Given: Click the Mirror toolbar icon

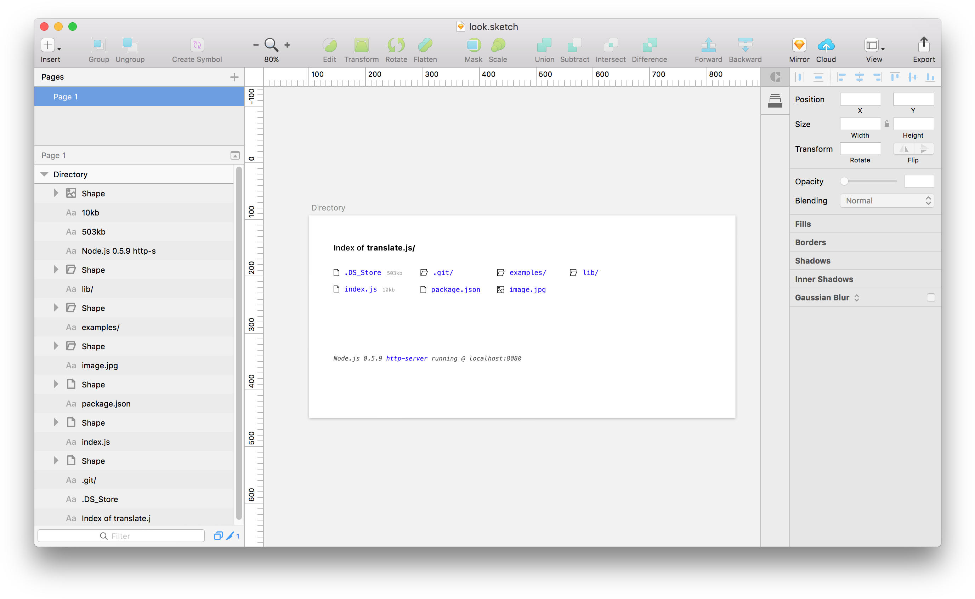Looking at the screenshot, I should (x=799, y=45).
